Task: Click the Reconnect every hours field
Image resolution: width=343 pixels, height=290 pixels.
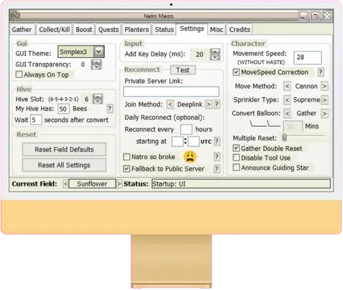Action: pyautogui.click(x=186, y=130)
